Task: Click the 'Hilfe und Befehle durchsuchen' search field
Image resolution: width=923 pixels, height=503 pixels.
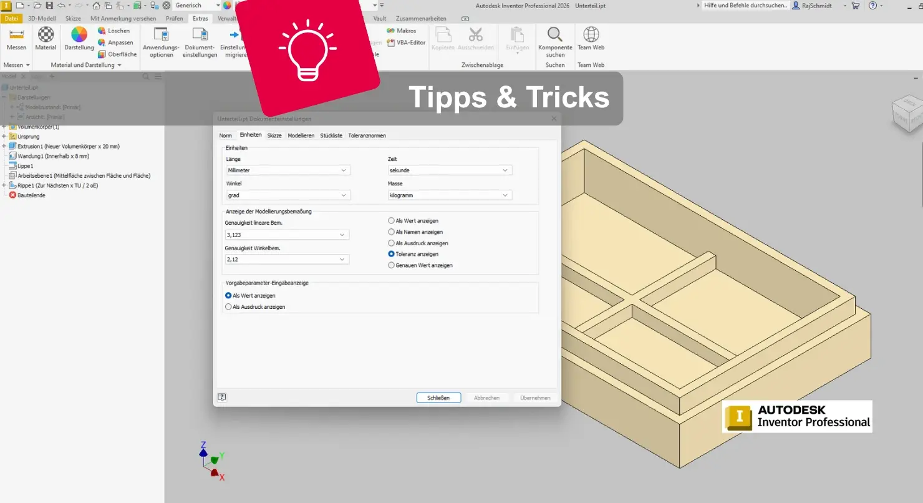Action: point(745,6)
